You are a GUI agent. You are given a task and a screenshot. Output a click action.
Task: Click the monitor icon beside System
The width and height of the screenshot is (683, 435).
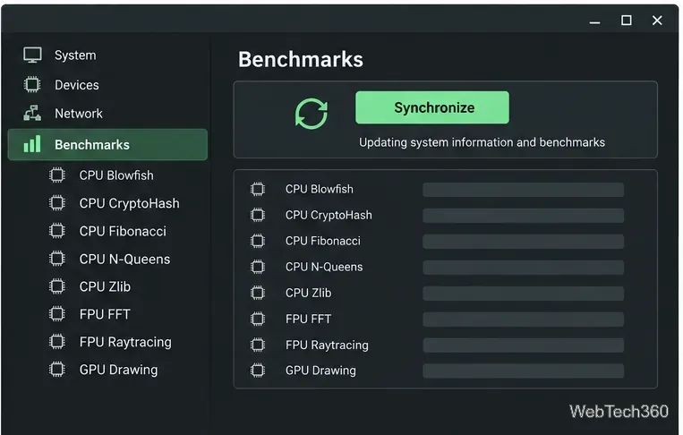pos(32,55)
